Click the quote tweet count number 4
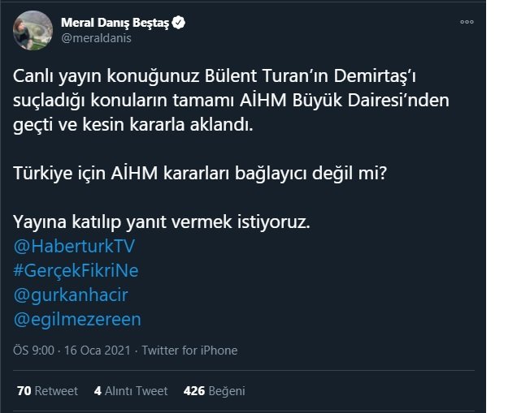Screen dimensions: 530x413 point(98,391)
